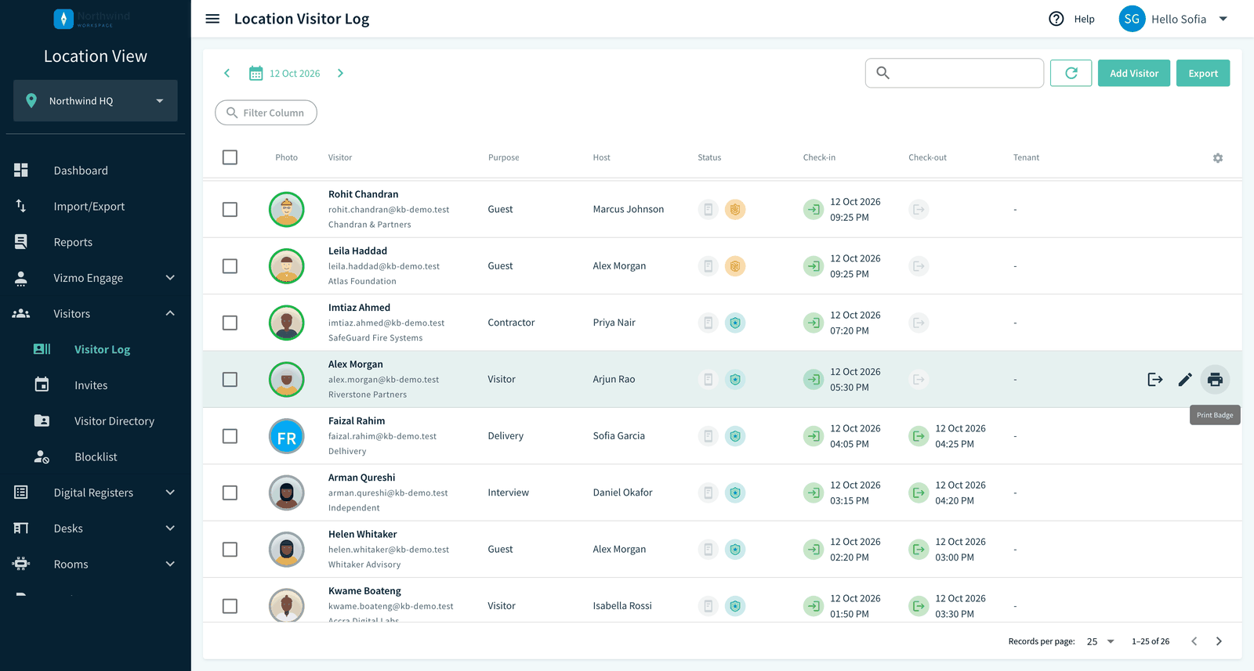Click the Add Visitor button
The image size is (1254, 671).
point(1134,73)
